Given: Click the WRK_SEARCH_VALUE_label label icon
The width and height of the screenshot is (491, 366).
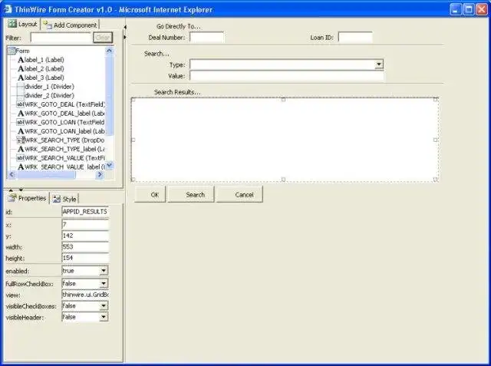Looking at the screenshot, I should tap(21, 167).
